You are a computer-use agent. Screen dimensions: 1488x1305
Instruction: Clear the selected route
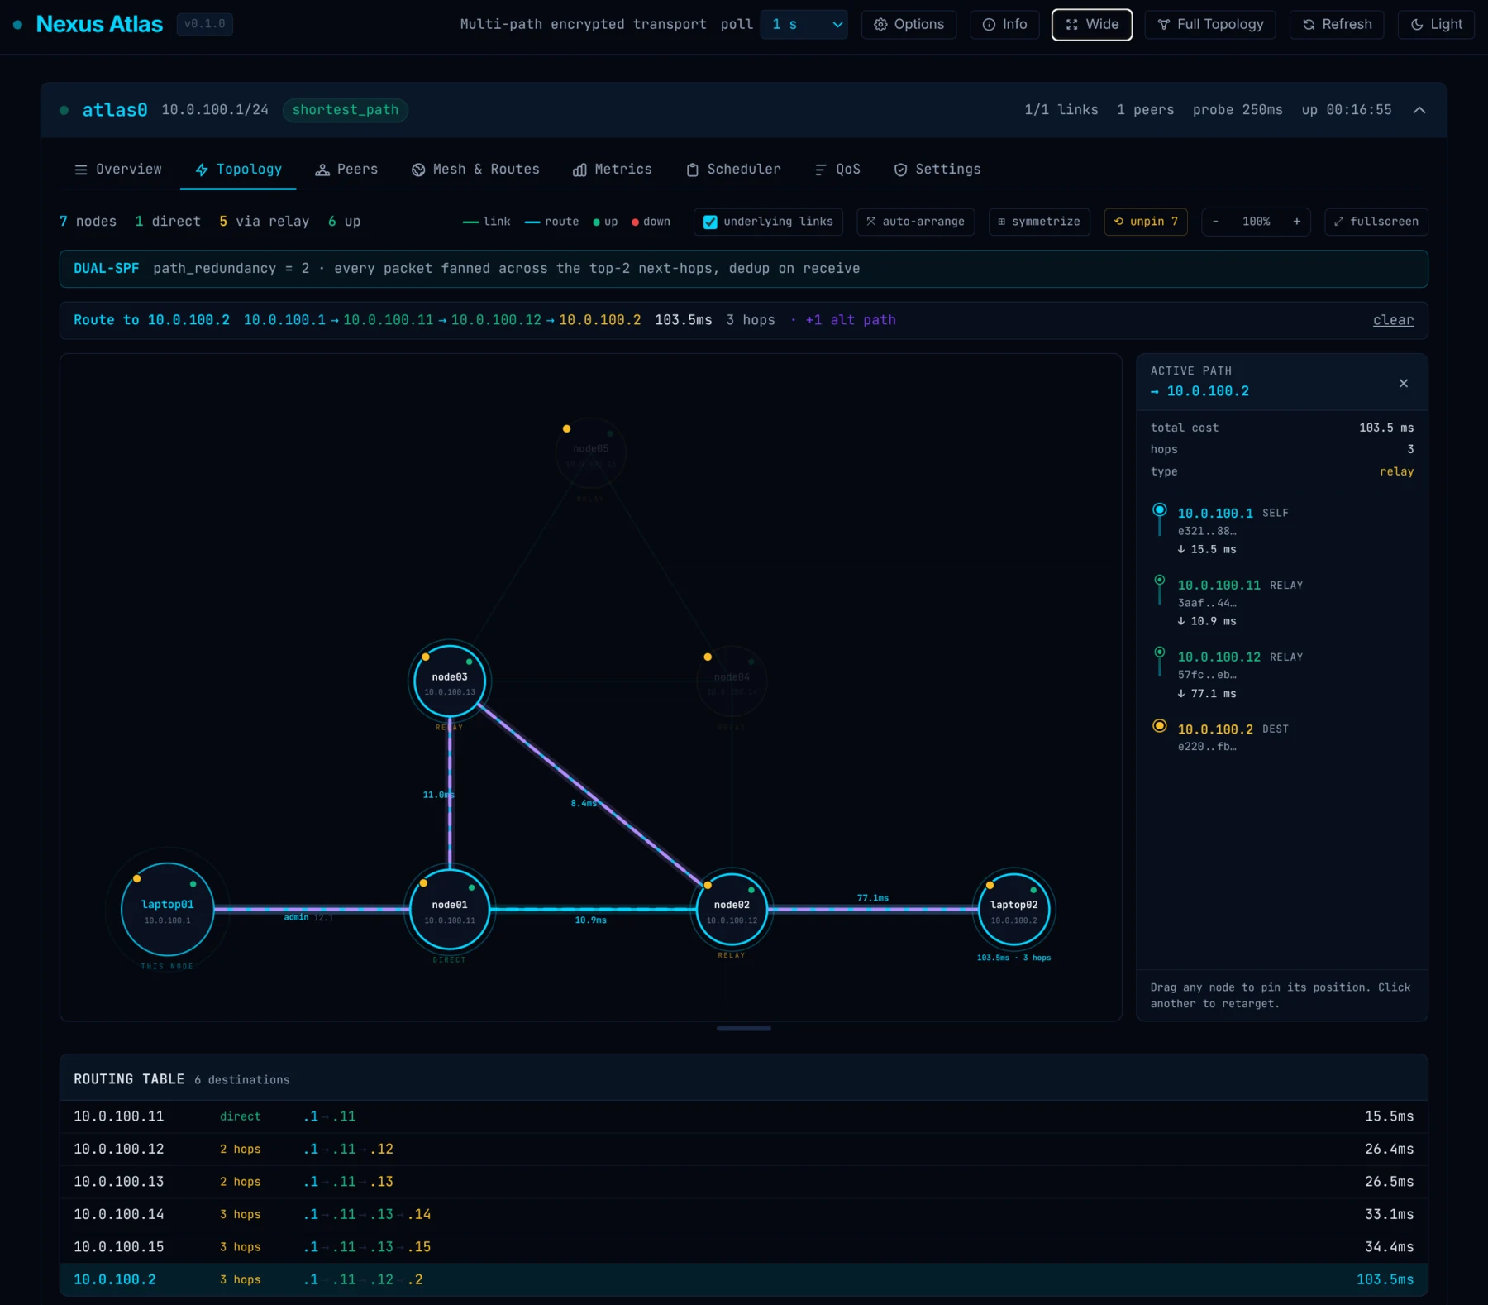(x=1394, y=320)
